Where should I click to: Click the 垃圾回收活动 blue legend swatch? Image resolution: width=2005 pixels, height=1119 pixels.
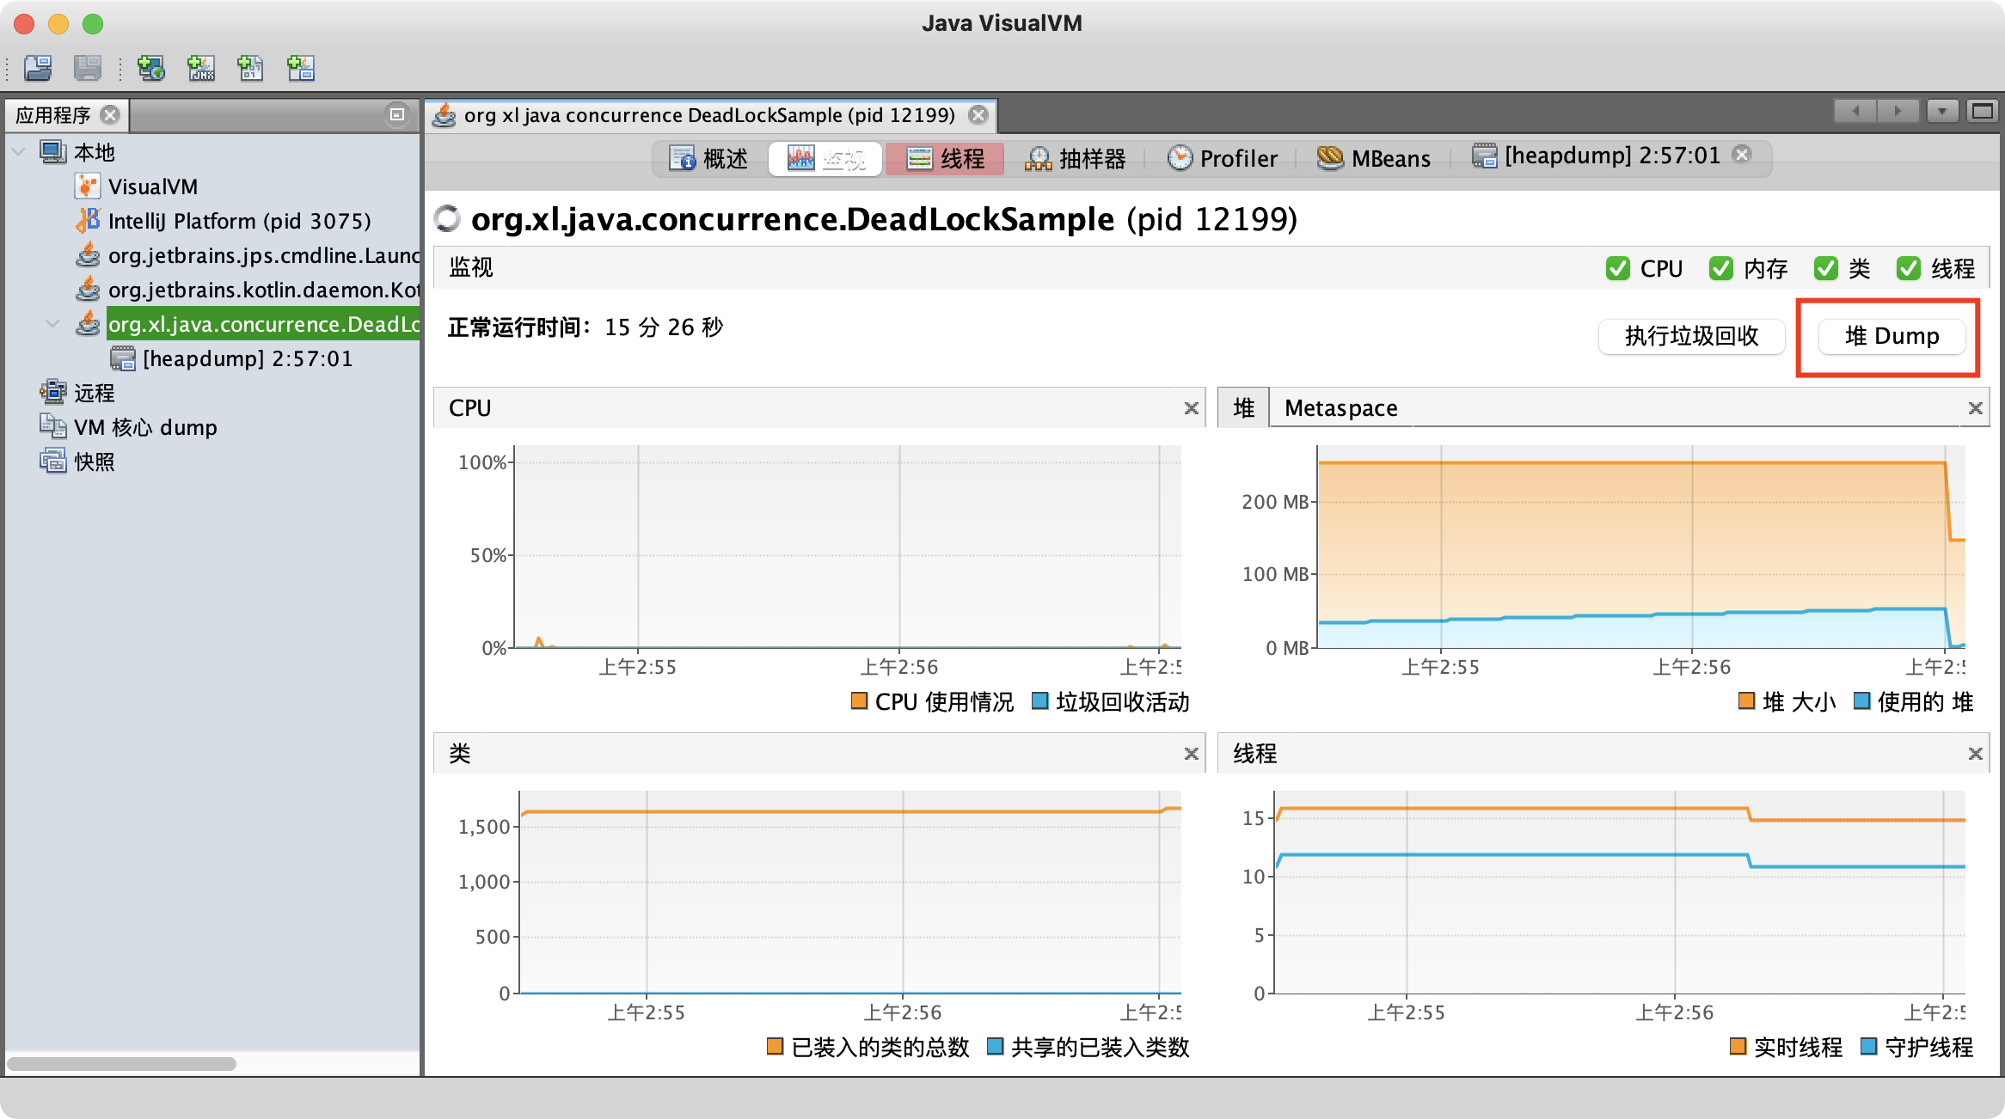[x=1039, y=701]
